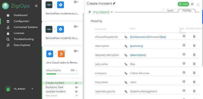Click the Dashboard gauge icon

point(8,15)
